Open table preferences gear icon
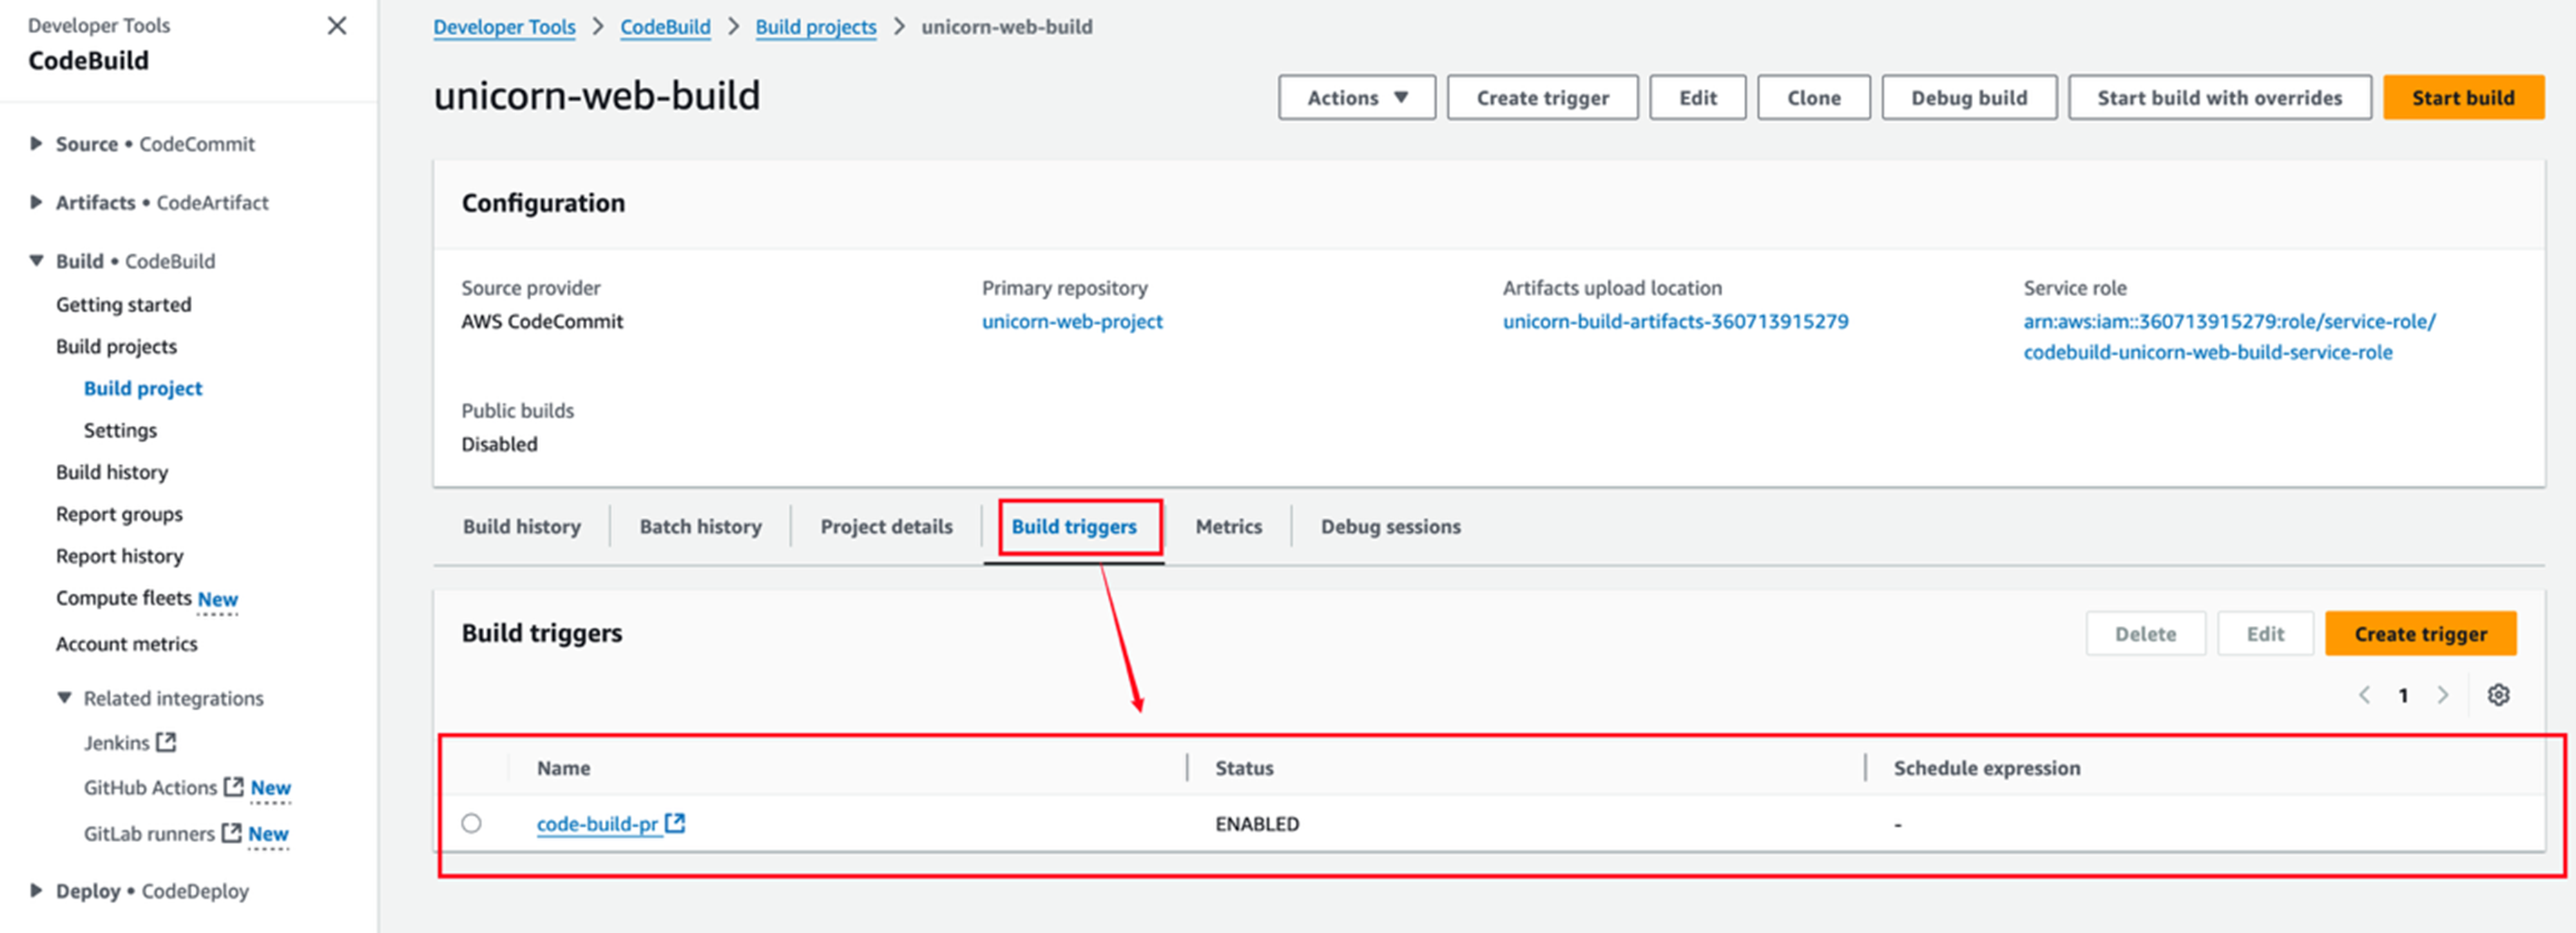2576x933 pixels. 2498,695
